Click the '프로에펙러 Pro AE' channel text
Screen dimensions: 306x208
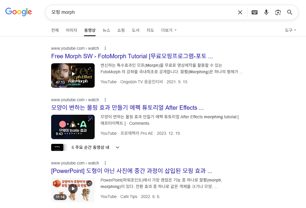click(137, 133)
